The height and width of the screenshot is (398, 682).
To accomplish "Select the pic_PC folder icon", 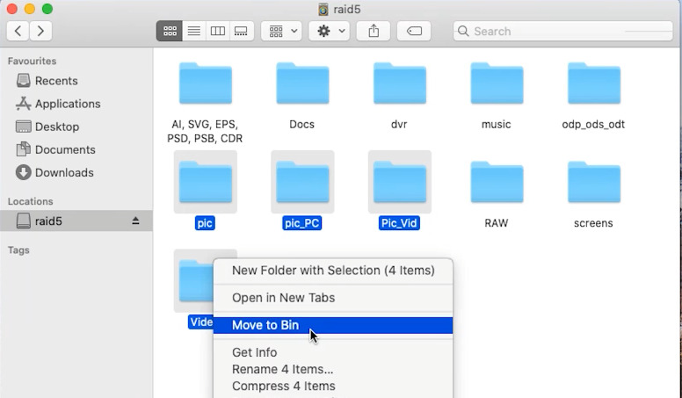I will (302, 182).
